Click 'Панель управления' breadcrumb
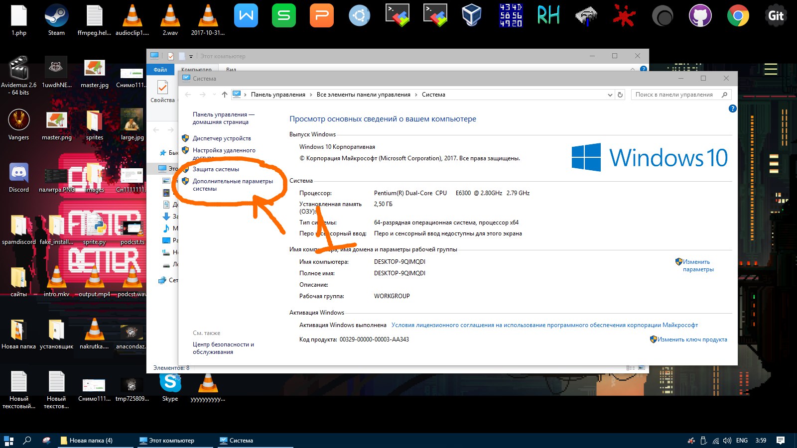 coord(278,95)
